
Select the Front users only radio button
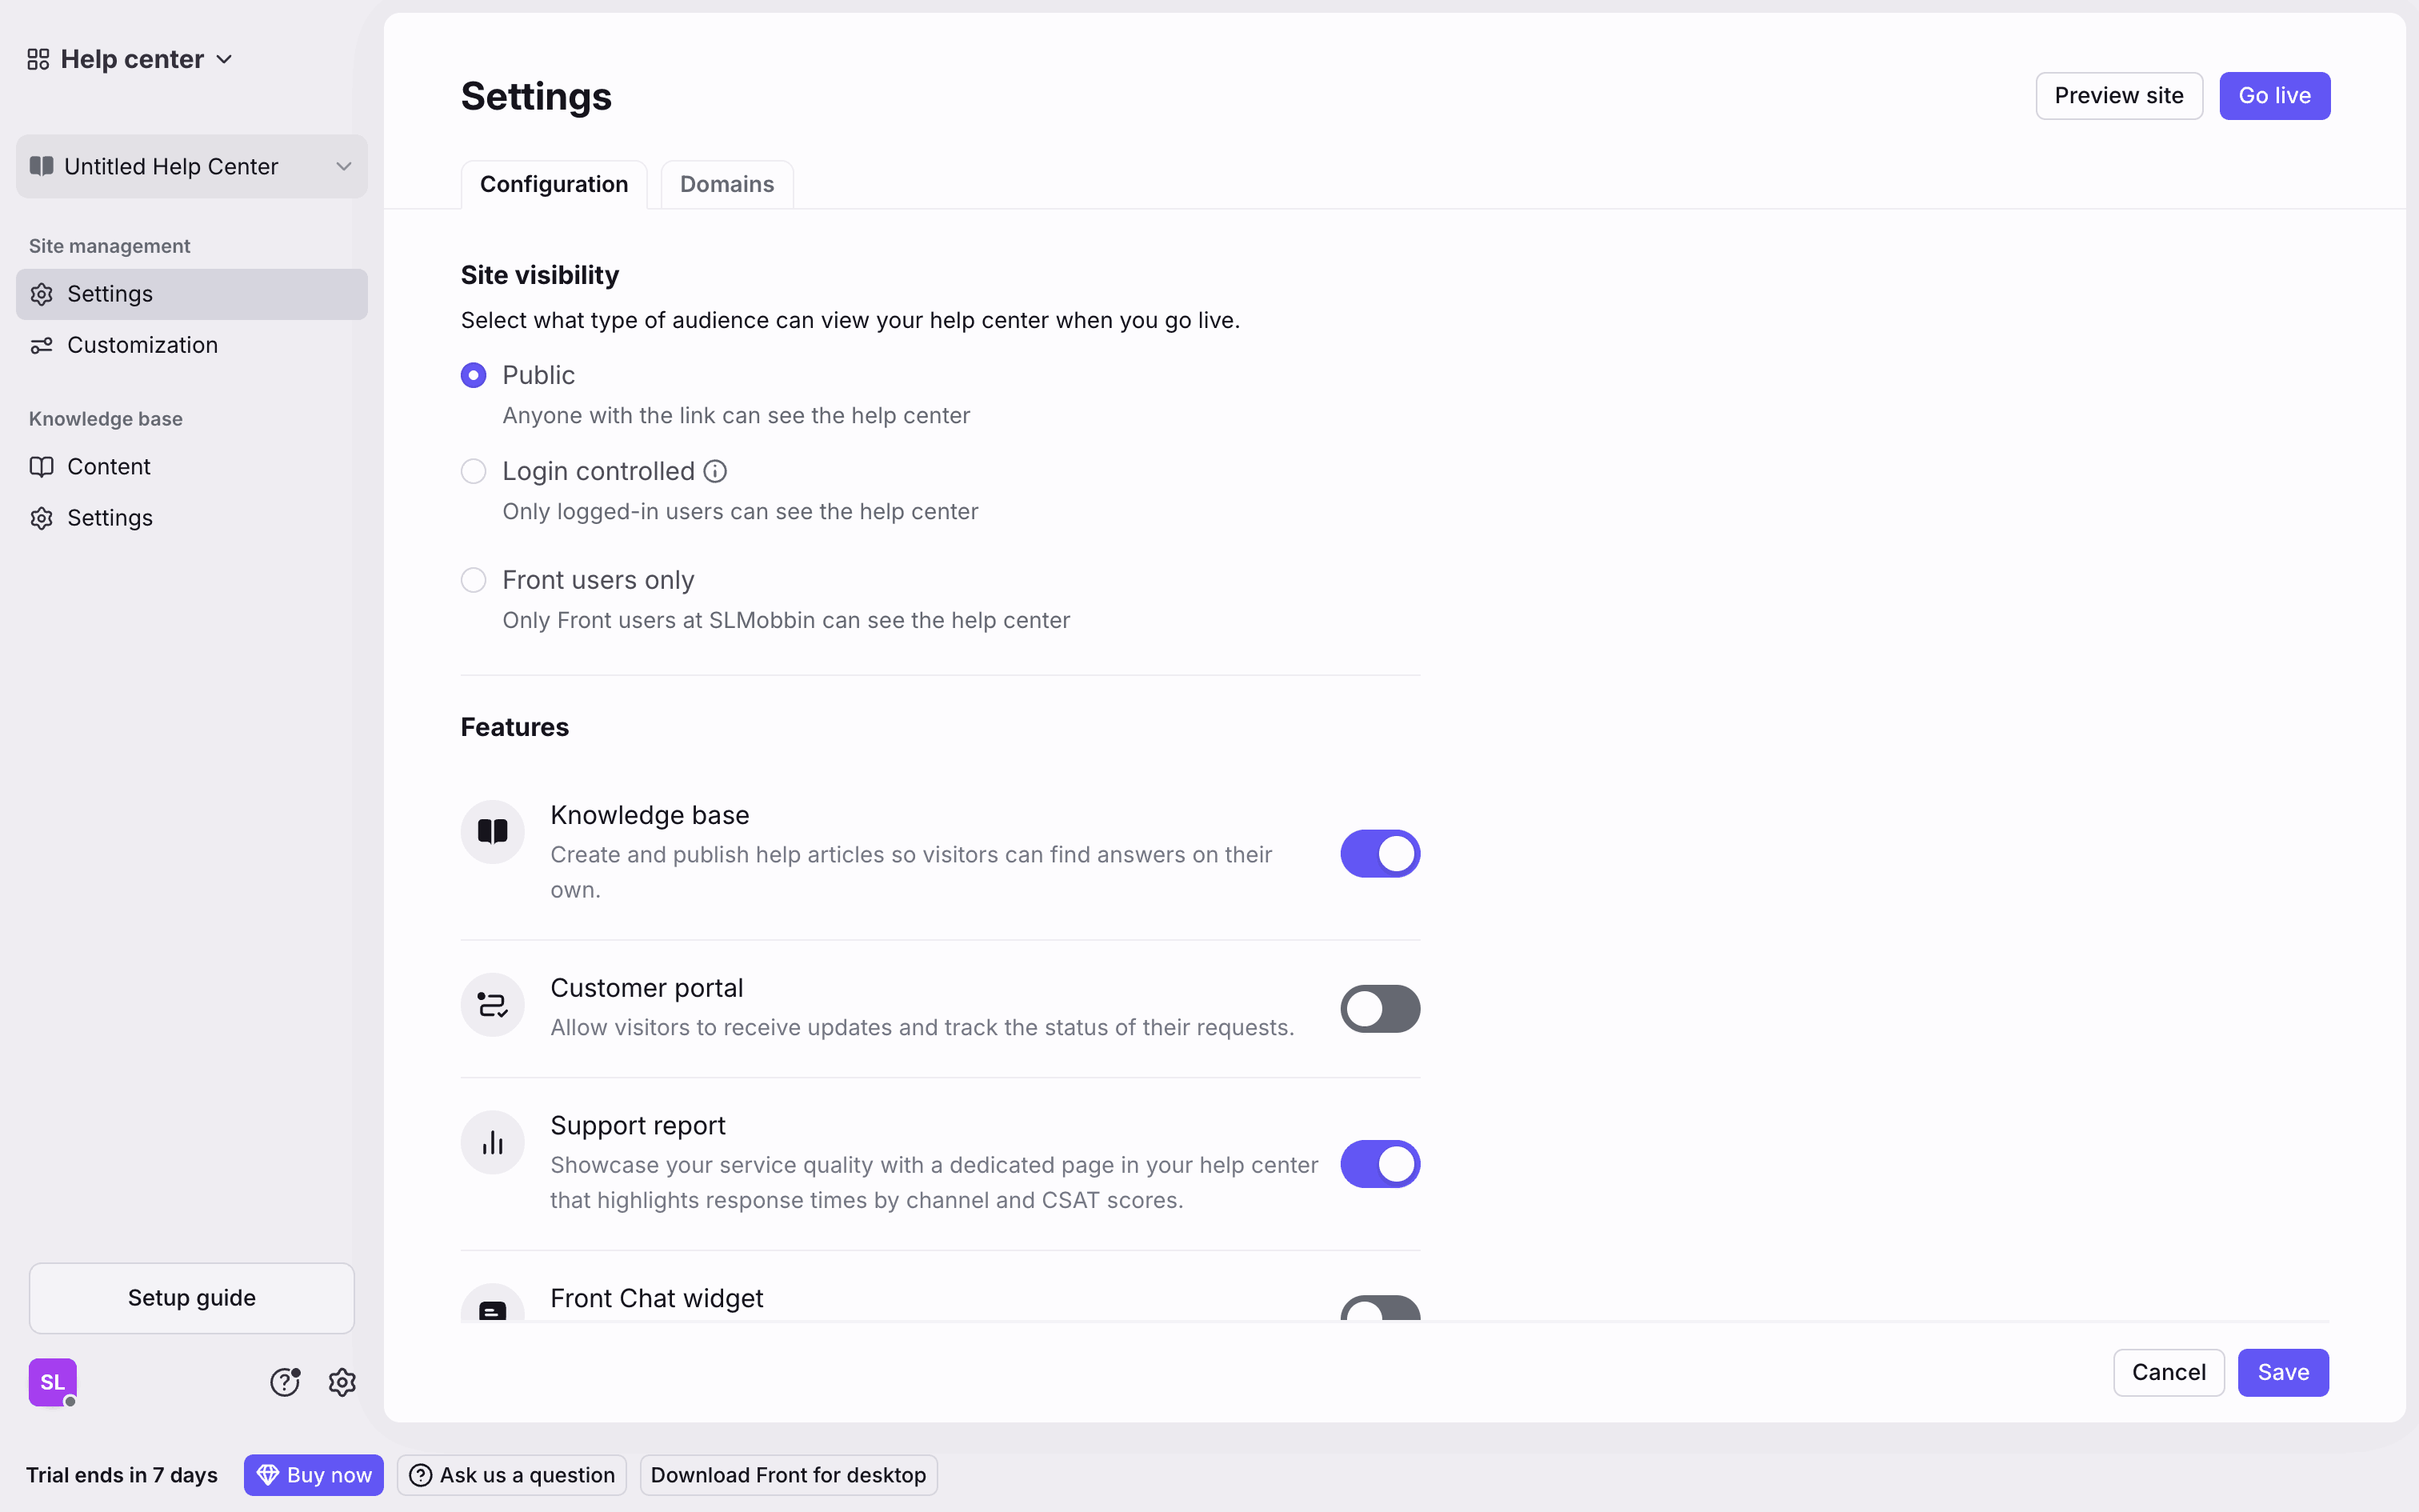tap(474, 580)
